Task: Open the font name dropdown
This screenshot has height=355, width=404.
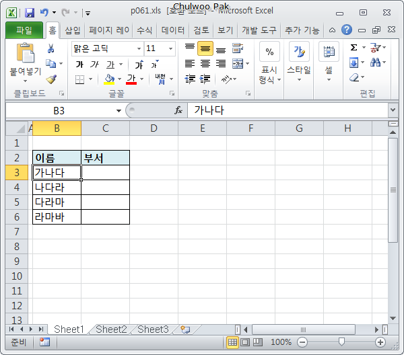Action: (x=139, y=48)
